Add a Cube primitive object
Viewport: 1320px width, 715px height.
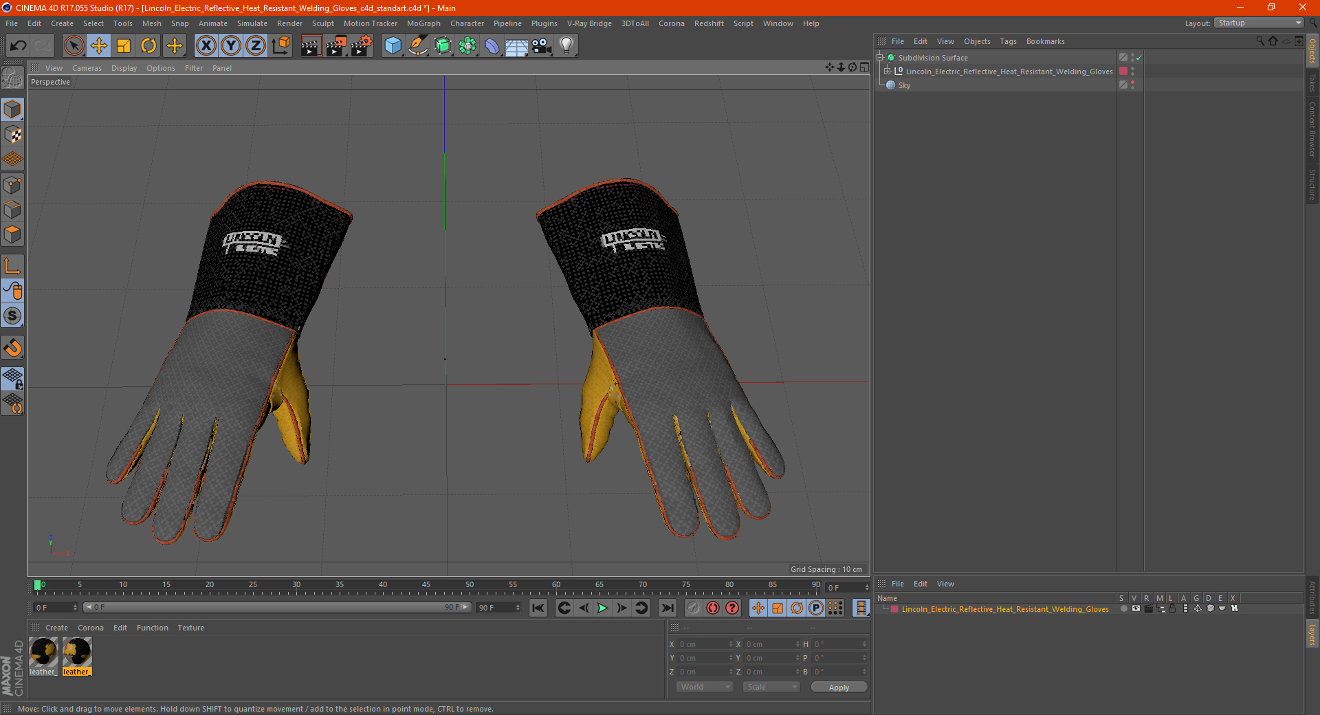tap(393, 46)
